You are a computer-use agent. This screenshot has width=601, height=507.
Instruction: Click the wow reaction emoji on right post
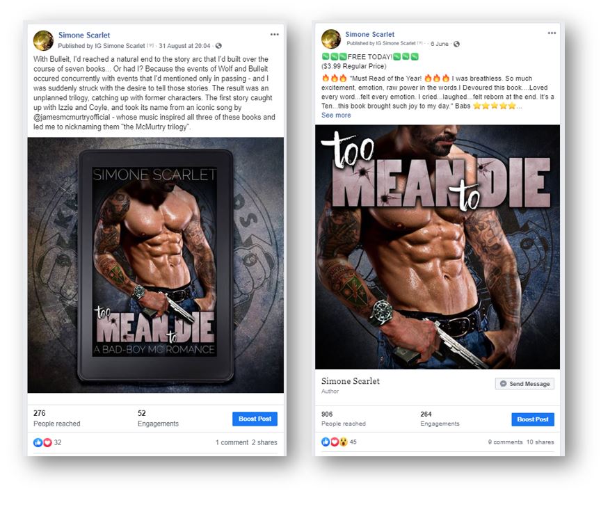(343, 442)
